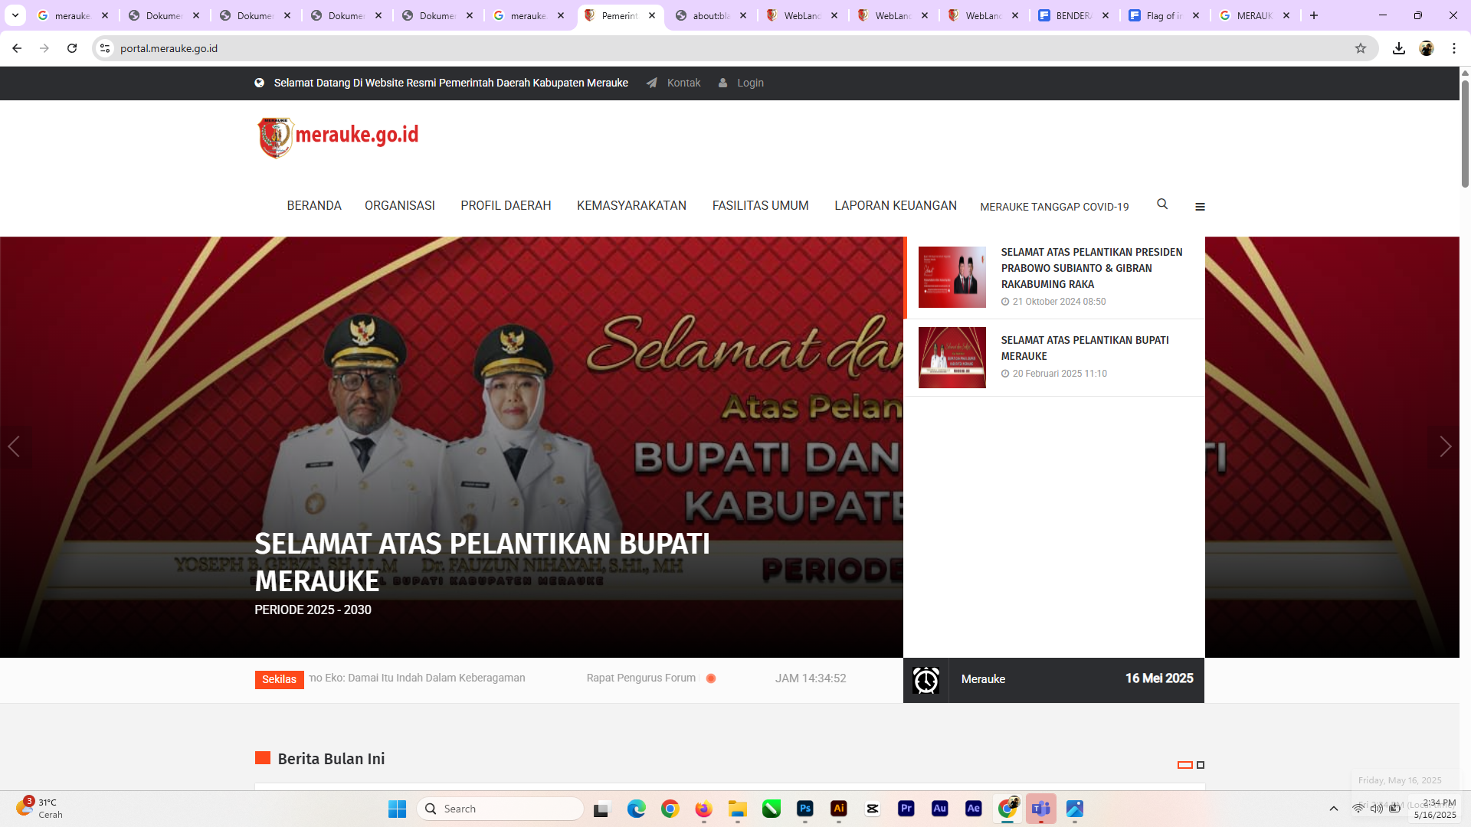Click the alarm clock icon
Screen dimensions: 1471x827
click(x=926, y=680)
